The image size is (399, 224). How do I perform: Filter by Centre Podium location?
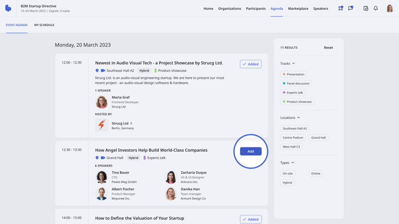click(293, 138)
